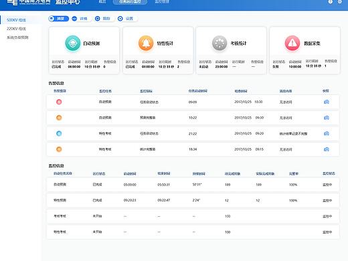Click 监控状态 column header in monitoring table
348x261 pixels.
[329, 173]
